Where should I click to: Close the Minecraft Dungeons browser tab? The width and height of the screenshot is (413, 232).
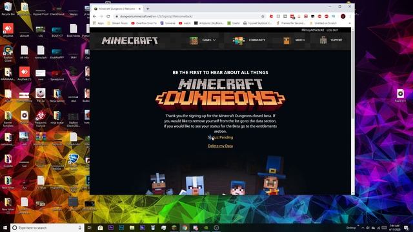pos(139,8)
